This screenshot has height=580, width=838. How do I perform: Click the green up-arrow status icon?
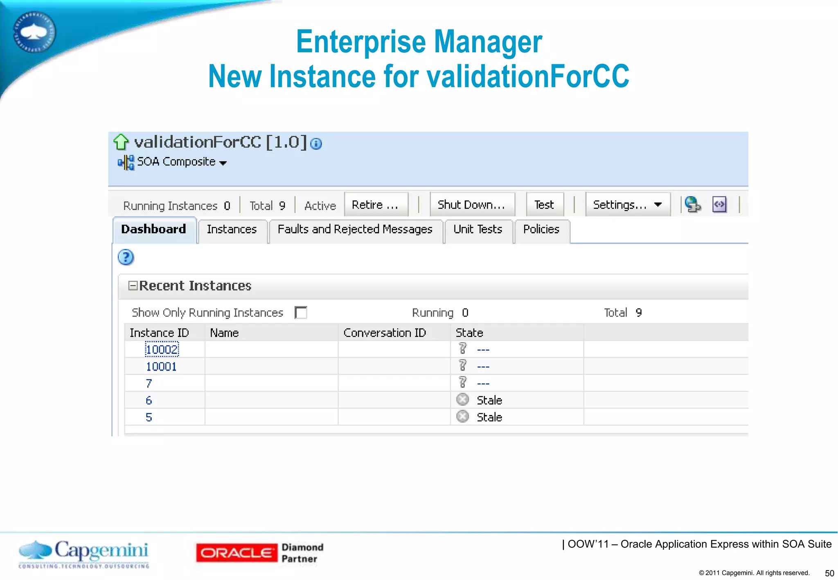pyautogui.click(x=121, y=142)
